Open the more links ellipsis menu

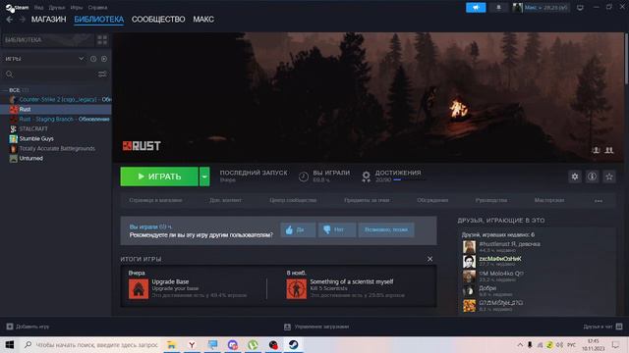coord(599,200)
